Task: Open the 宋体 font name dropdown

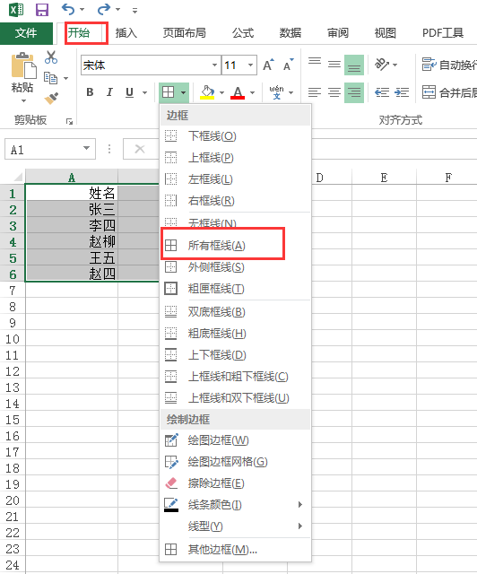Action: point(215,65)
